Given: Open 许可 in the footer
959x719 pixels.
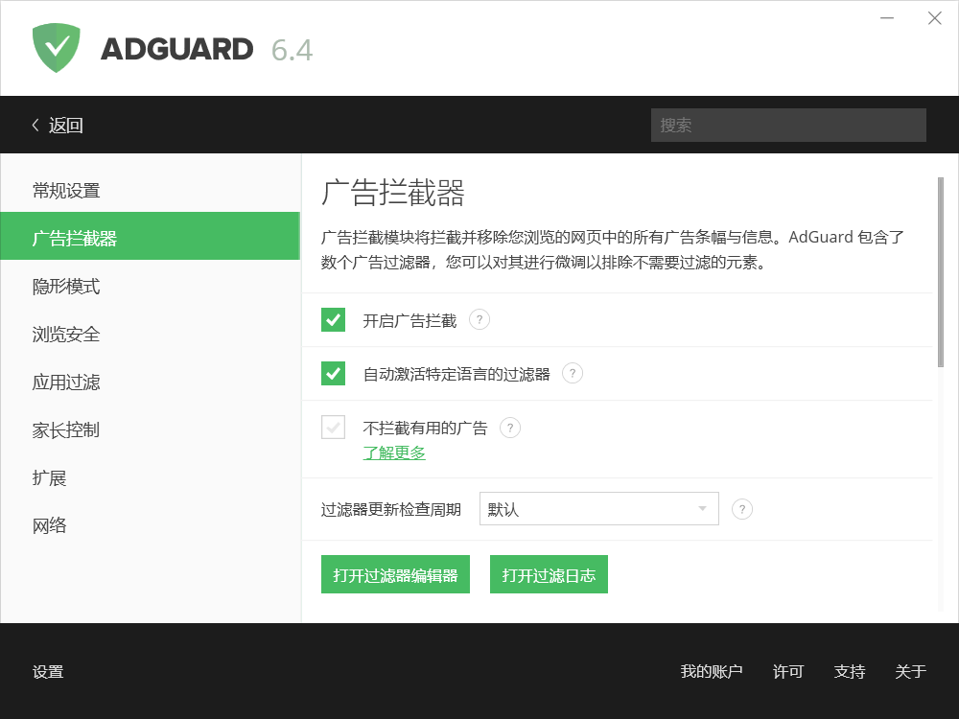Looking at the screenshot, I should [x=787, y=671].
